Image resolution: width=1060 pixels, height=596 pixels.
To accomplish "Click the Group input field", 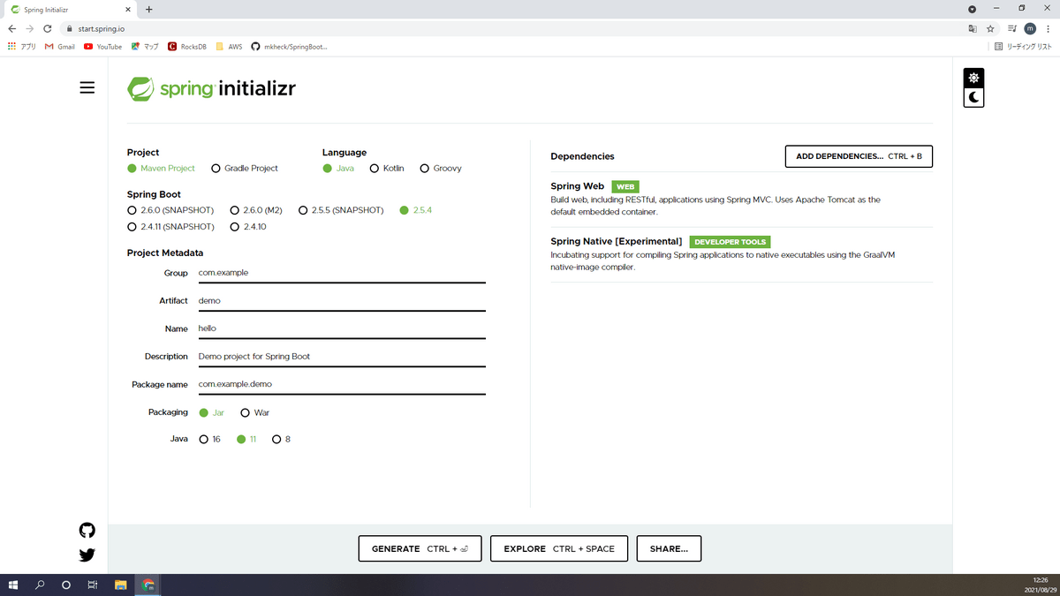I will [342, 273].
